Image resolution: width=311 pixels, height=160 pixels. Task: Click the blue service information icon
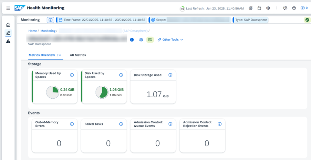pyautogui.click(x=132, y=40)
